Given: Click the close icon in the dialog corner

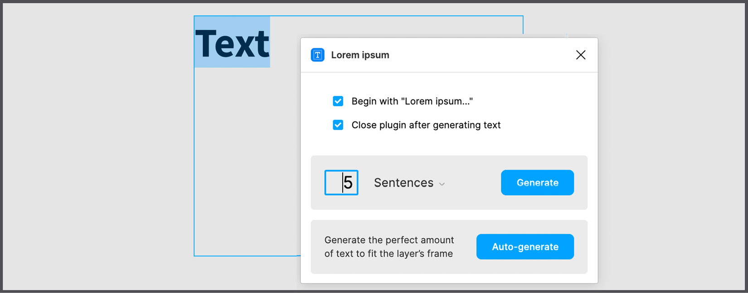Looking at the screenshot, I should click(x=581, y=55).
